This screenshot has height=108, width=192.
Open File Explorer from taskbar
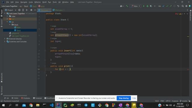[38, 105]
